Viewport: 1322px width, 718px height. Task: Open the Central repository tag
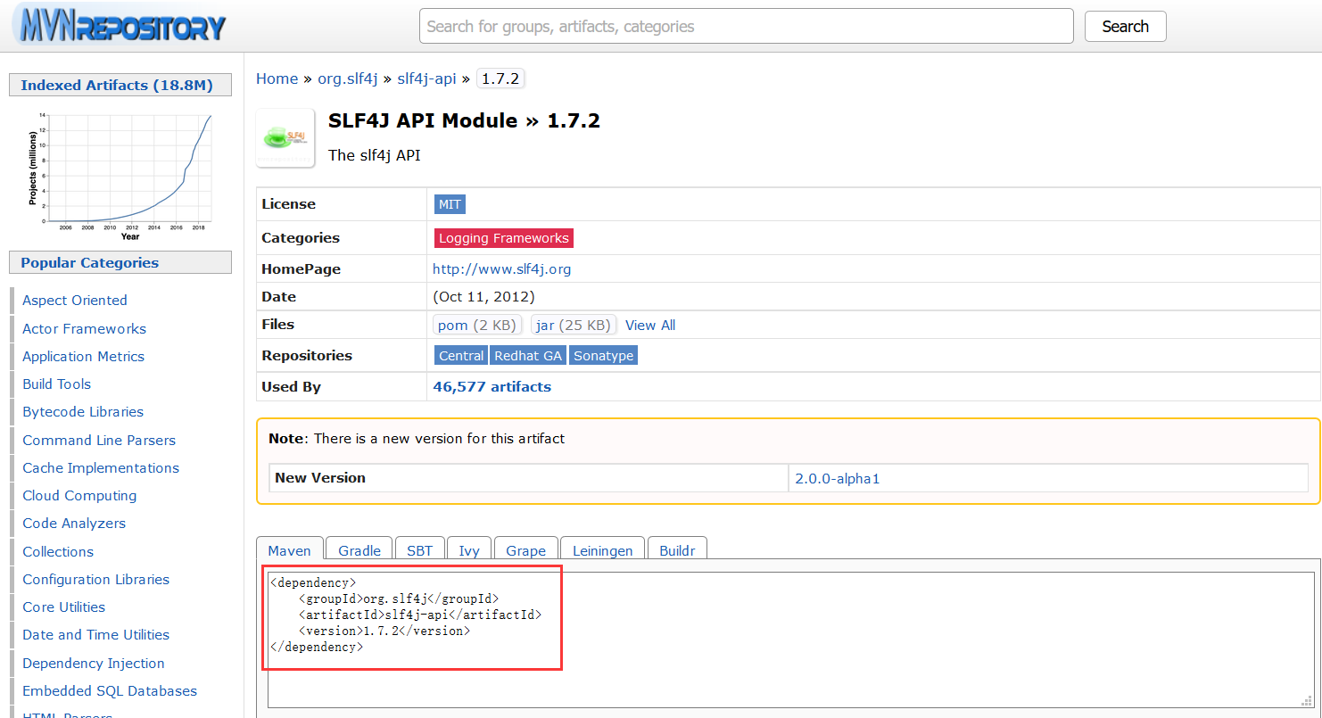click(461, 356)
